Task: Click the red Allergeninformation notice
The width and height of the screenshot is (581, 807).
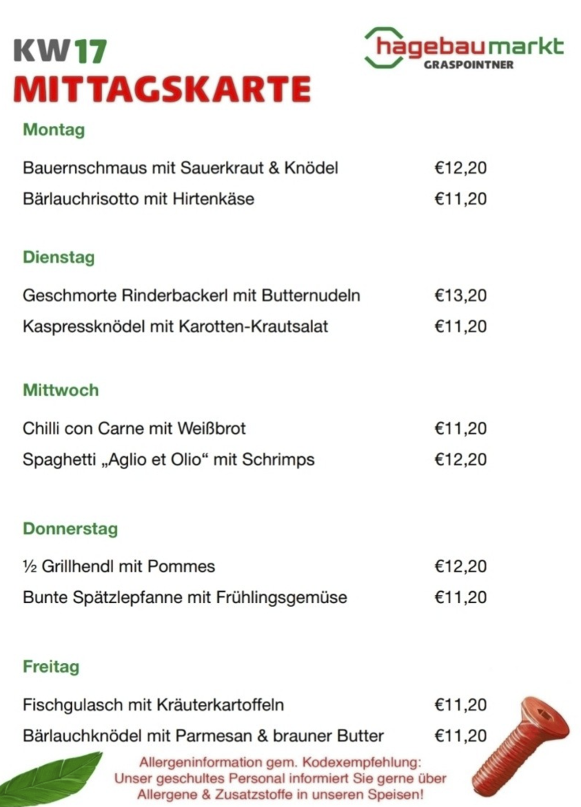Action: [280, 777]
